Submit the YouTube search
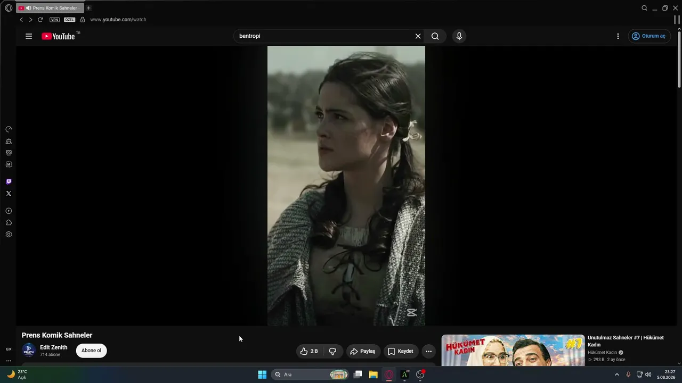The image size is (682, 383). click(435, 36)
